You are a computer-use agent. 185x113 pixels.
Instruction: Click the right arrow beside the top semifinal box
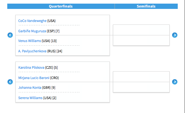(x=175, y=35)
